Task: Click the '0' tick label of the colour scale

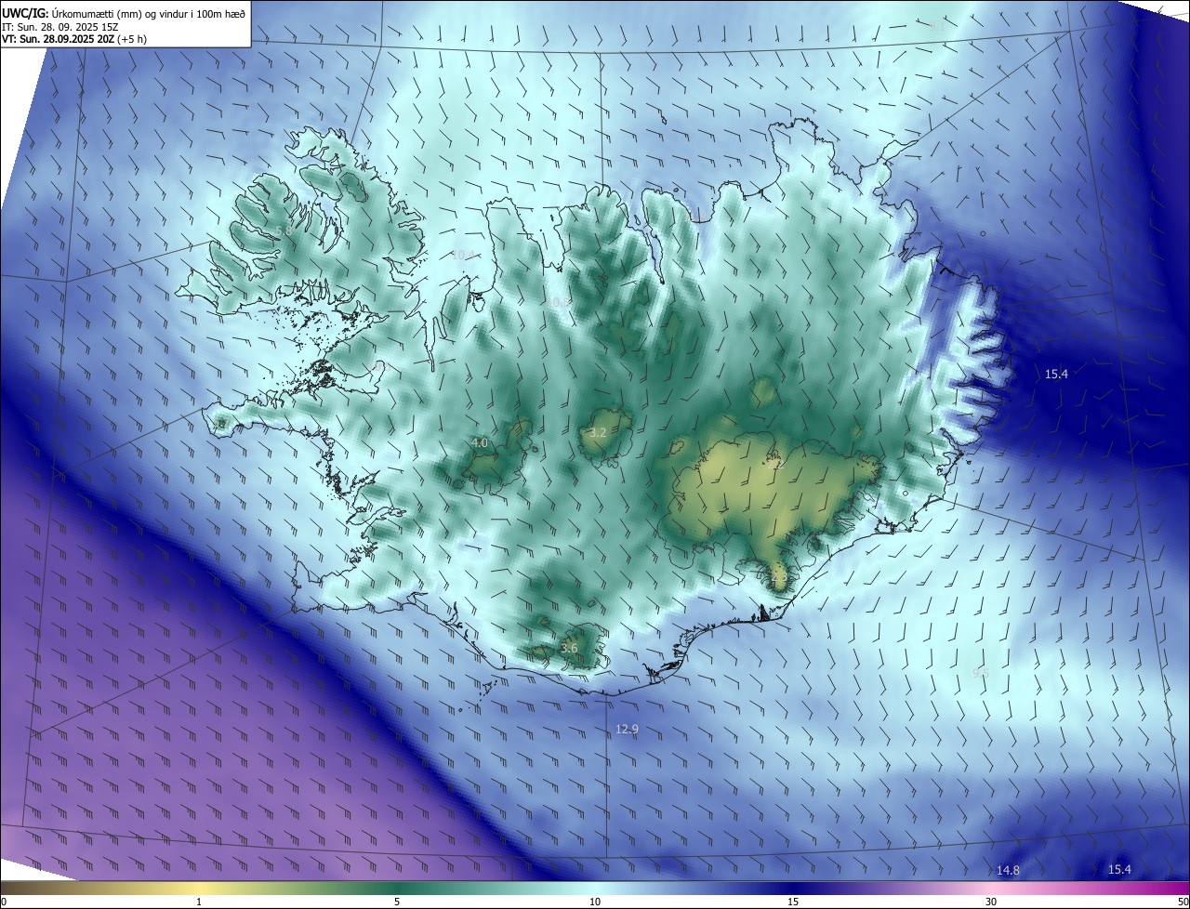Action: click(4, 902)
